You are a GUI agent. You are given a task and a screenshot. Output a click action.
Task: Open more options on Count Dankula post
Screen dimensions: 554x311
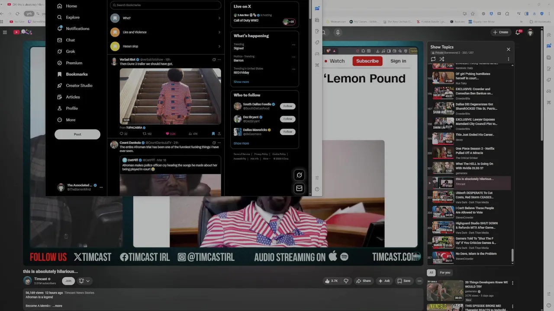(x=219, y=143)
